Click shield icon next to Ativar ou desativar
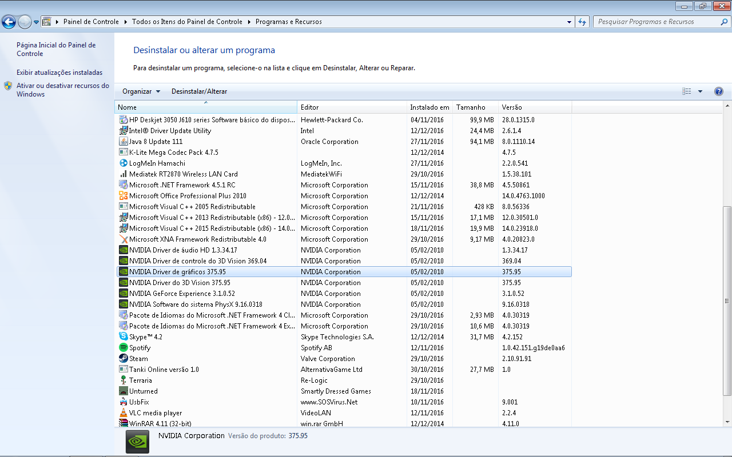This screenshot has width=732, height=457. [8, 86]
